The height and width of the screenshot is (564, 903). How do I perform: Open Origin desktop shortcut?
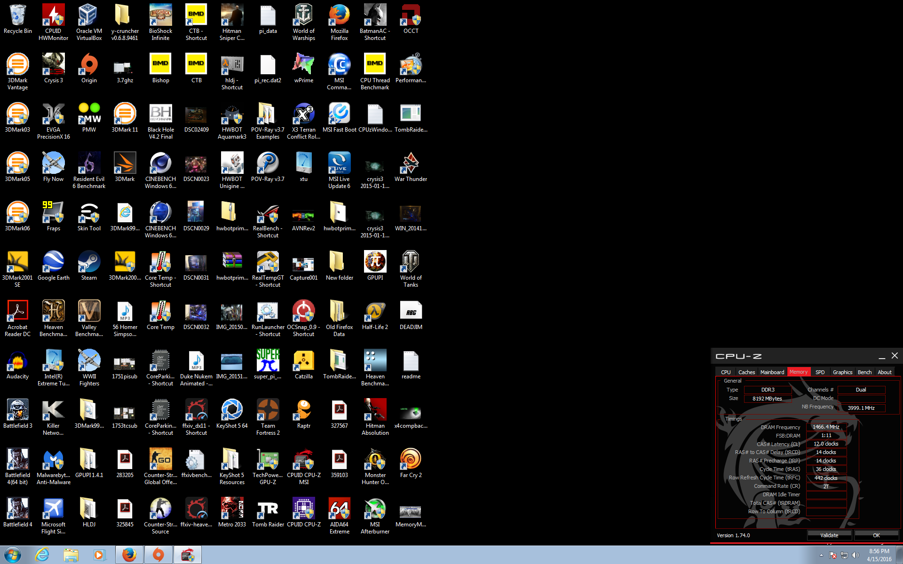89,68
